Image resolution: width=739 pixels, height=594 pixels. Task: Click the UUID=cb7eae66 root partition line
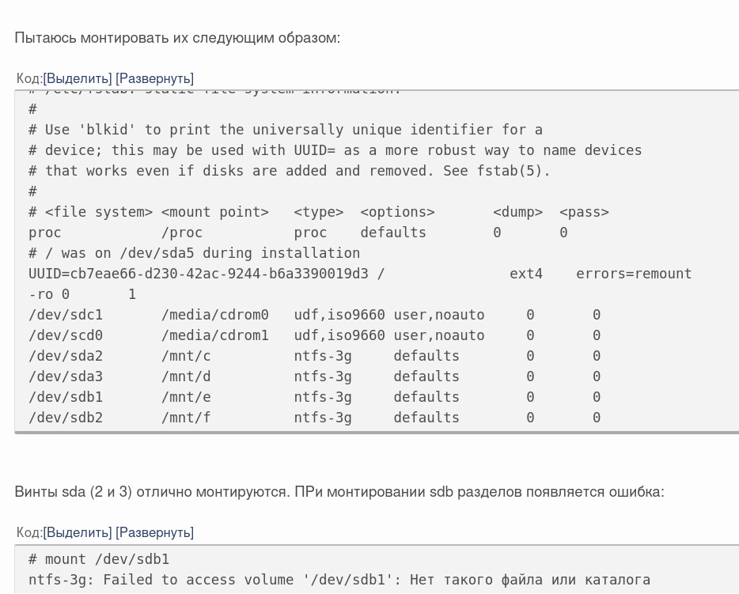pos(359,274)
